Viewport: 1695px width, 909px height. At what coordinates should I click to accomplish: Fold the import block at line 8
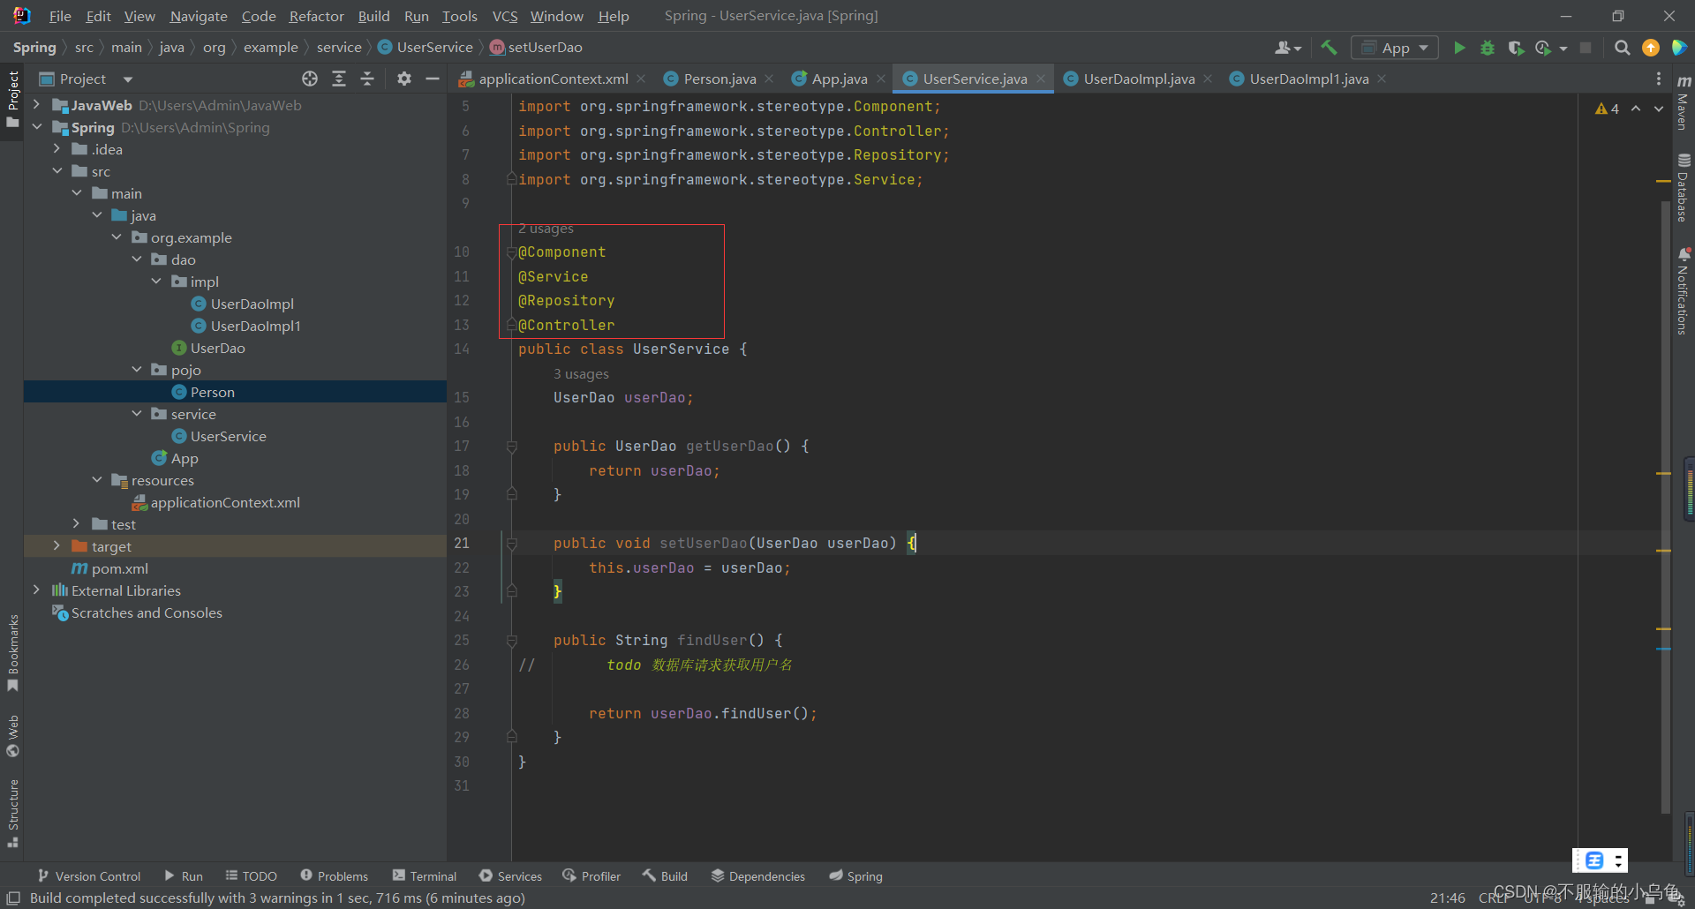point(511,180)
